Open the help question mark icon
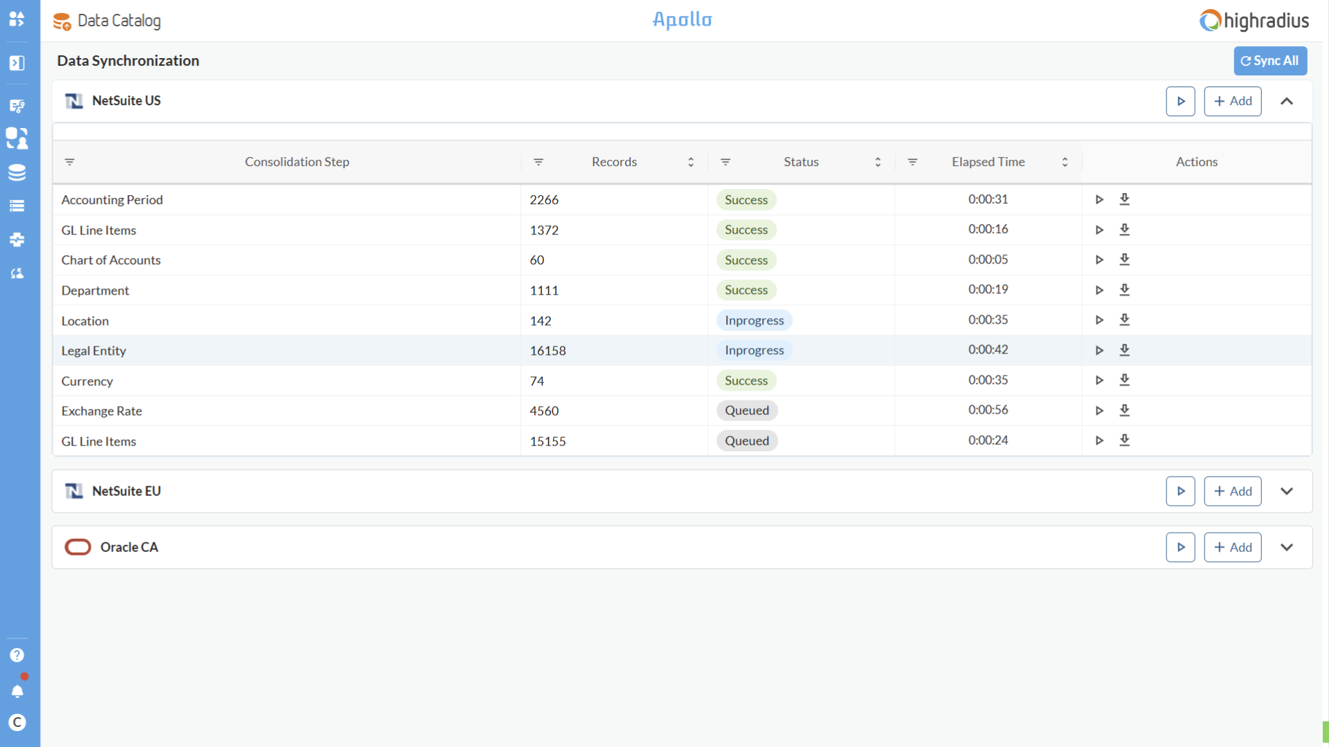Viewport: 1329px width, 747px height. pyautogui.click(x=17, y=655)
